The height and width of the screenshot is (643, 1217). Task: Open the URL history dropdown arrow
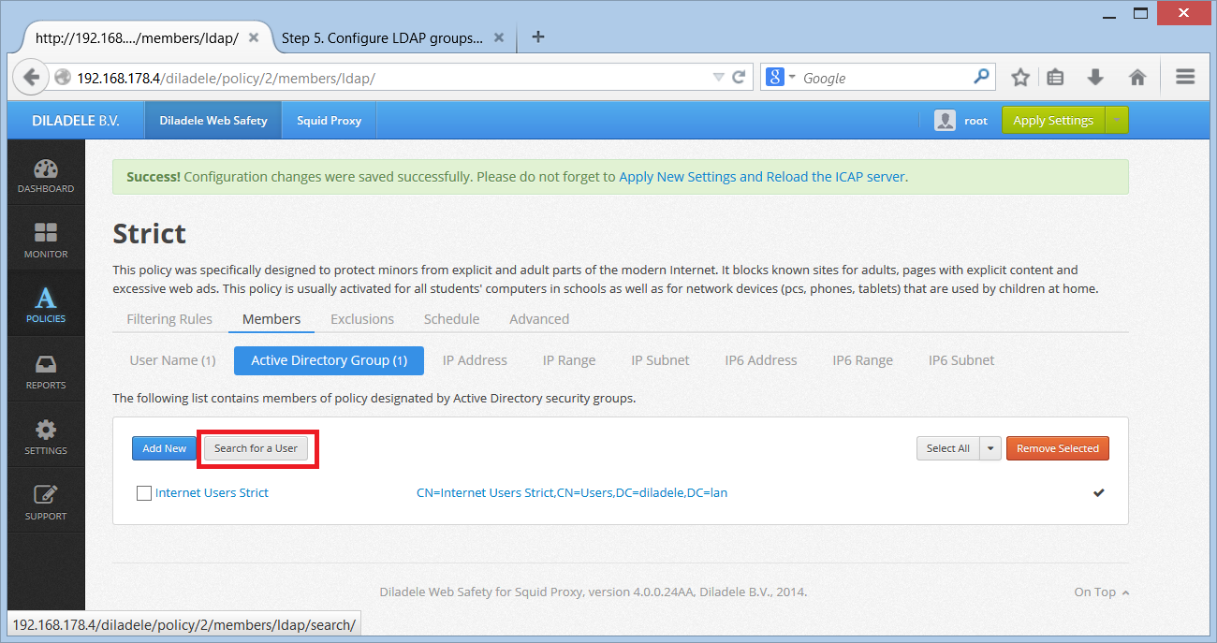point(718,78)
